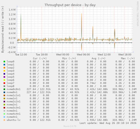Click the 'Wed 00:00' x-axis label
The height and width of the screenshot is (129, 140).
pos(62,55)
